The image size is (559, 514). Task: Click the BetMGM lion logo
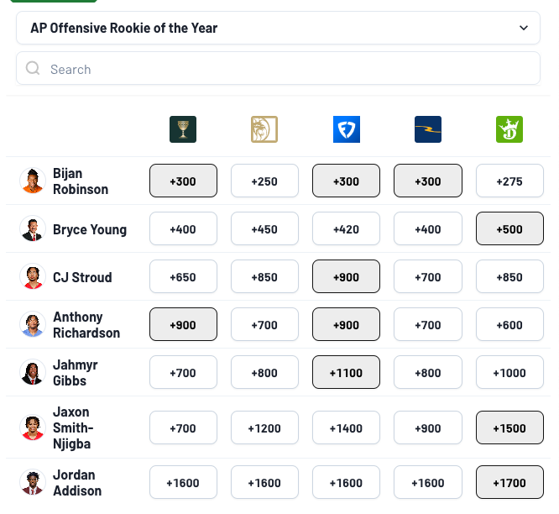point(264,129)
